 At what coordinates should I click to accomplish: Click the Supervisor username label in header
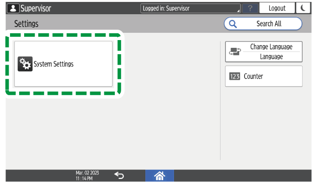coord(36,8)
